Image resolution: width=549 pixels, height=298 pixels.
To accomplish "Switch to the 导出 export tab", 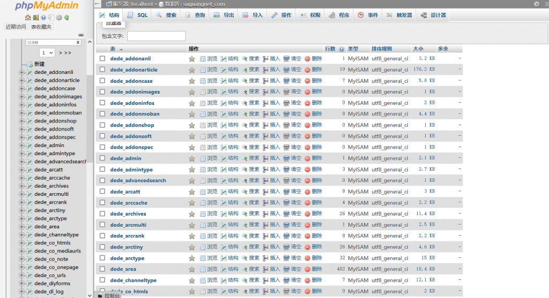I will [224, 16].
